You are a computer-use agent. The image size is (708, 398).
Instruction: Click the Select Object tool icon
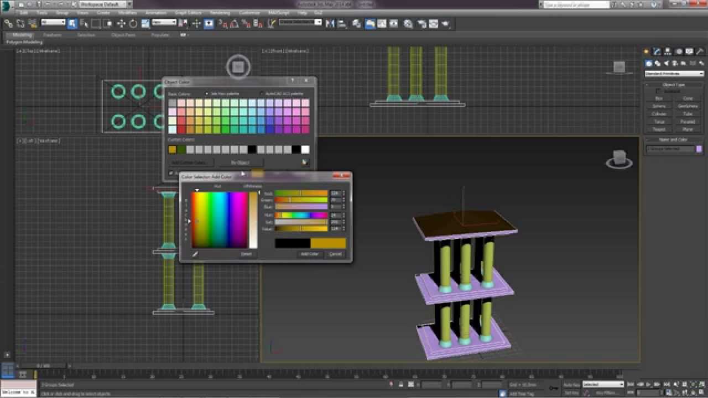coord(72,23)
